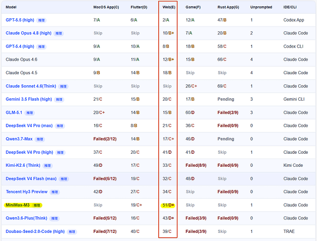
Task: Click the Claude Opus 4.6 model name
Action: point(21,60)
